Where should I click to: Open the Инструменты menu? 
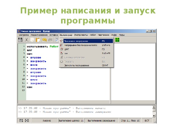[81, 35]
